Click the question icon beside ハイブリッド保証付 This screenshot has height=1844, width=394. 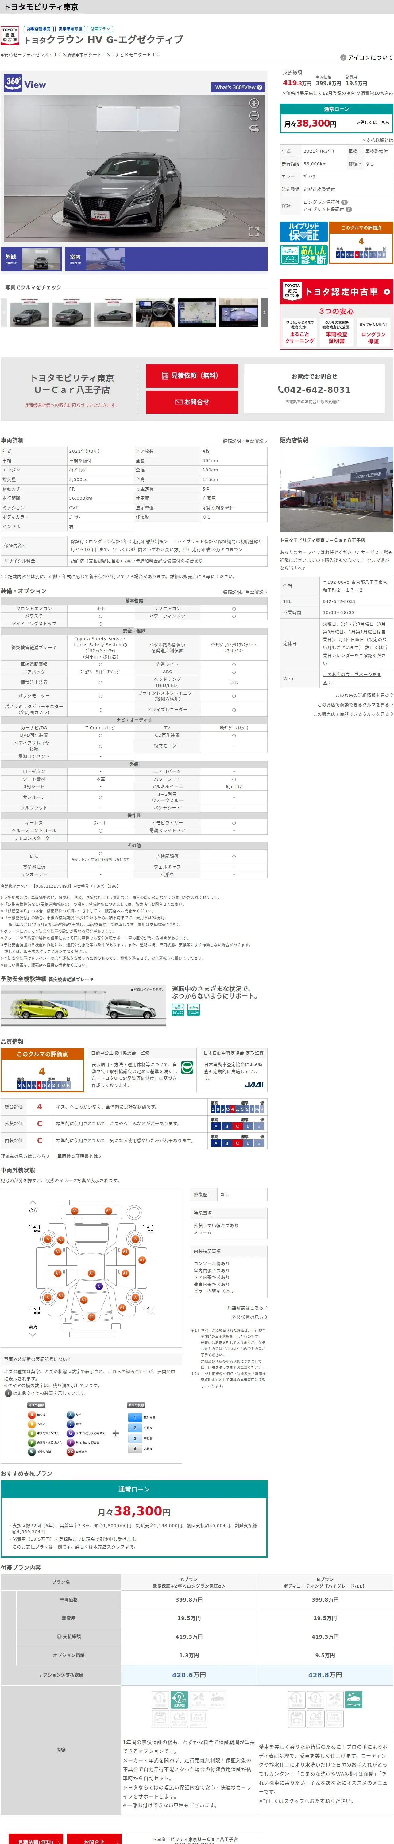click(348, 209)
